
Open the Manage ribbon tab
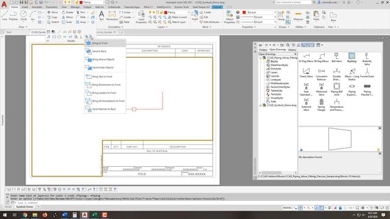click(75, 7)
